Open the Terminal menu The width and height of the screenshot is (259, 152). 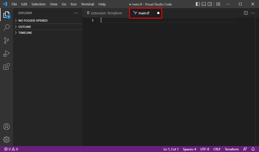coord(88,4)
